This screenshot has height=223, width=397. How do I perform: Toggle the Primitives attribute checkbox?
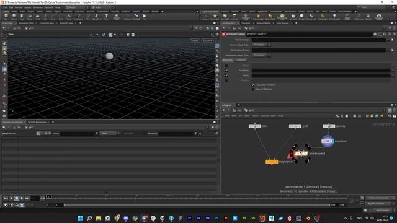click(226, 71)
